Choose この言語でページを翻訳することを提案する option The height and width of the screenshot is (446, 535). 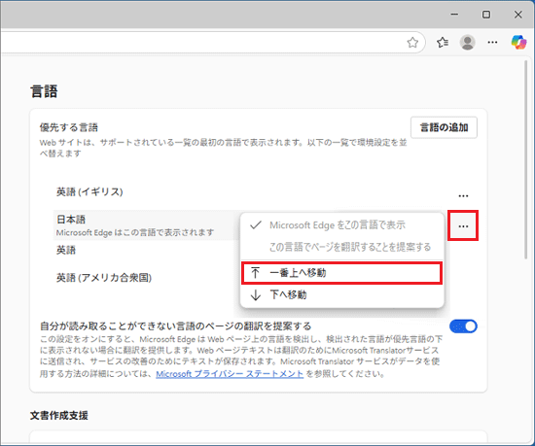click(x=341, y=247)
